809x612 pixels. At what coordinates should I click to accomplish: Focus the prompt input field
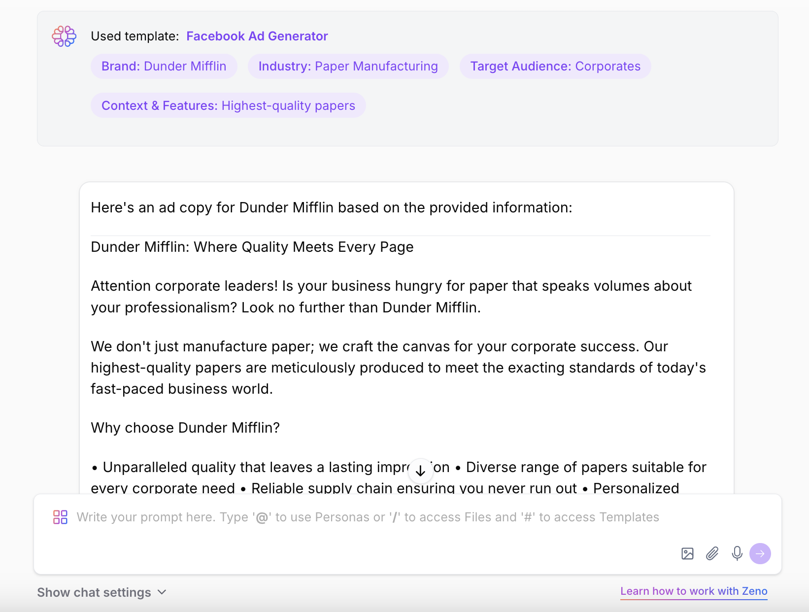coord(368,517)
